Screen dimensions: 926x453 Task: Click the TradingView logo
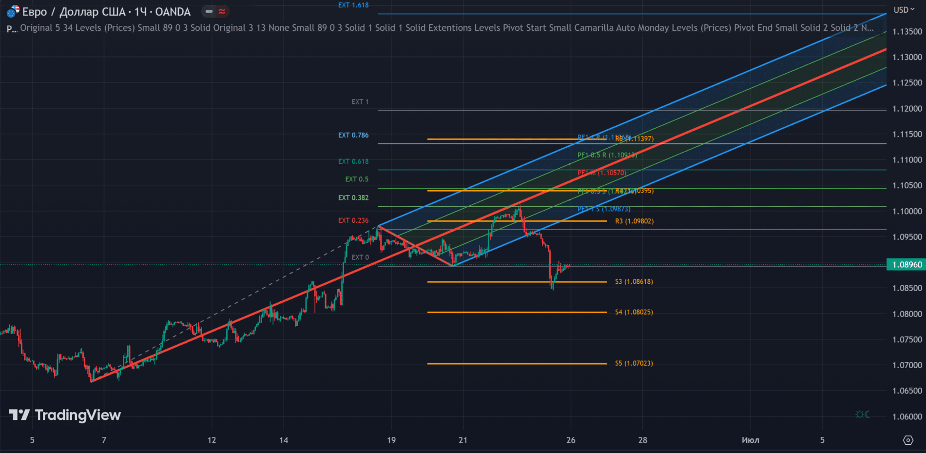[x=65, y=415]
